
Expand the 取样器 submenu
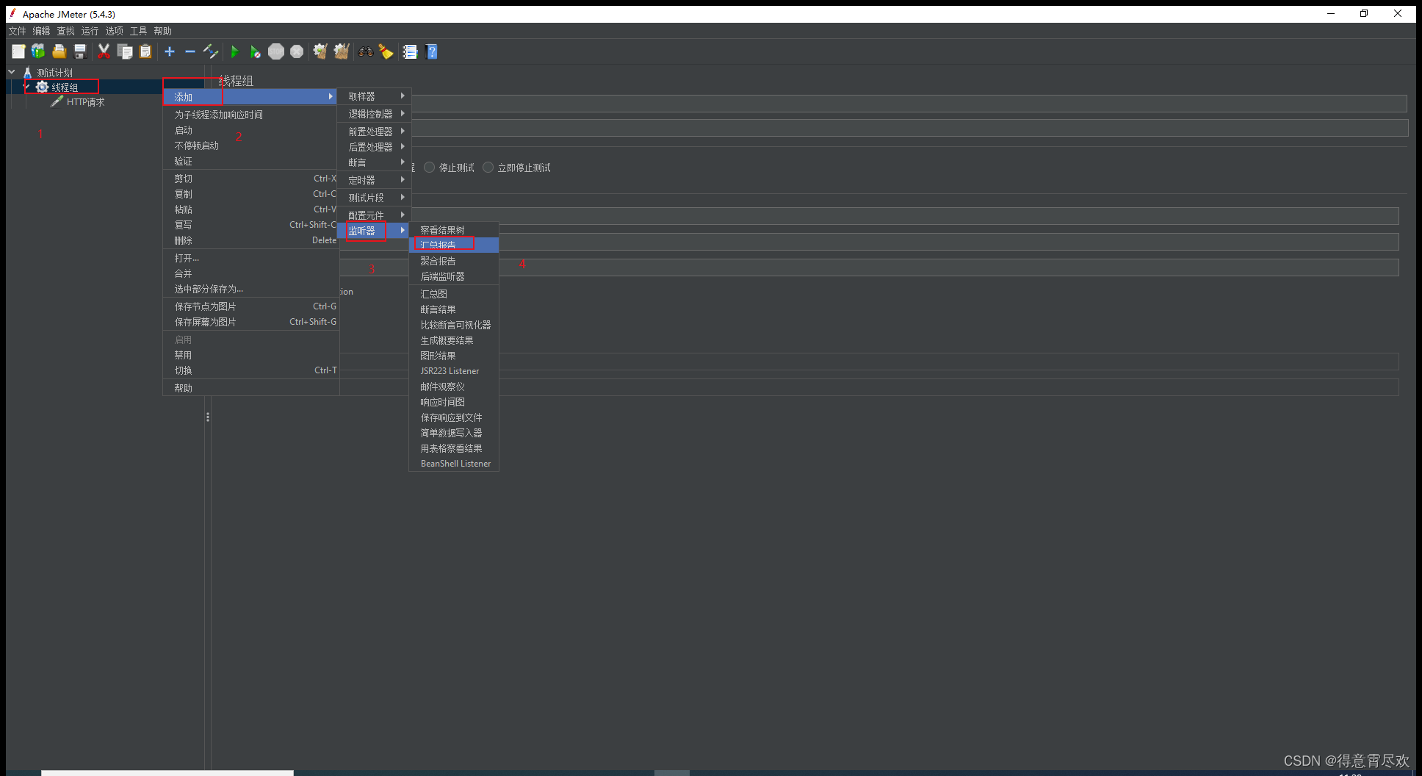click(374, 96)
